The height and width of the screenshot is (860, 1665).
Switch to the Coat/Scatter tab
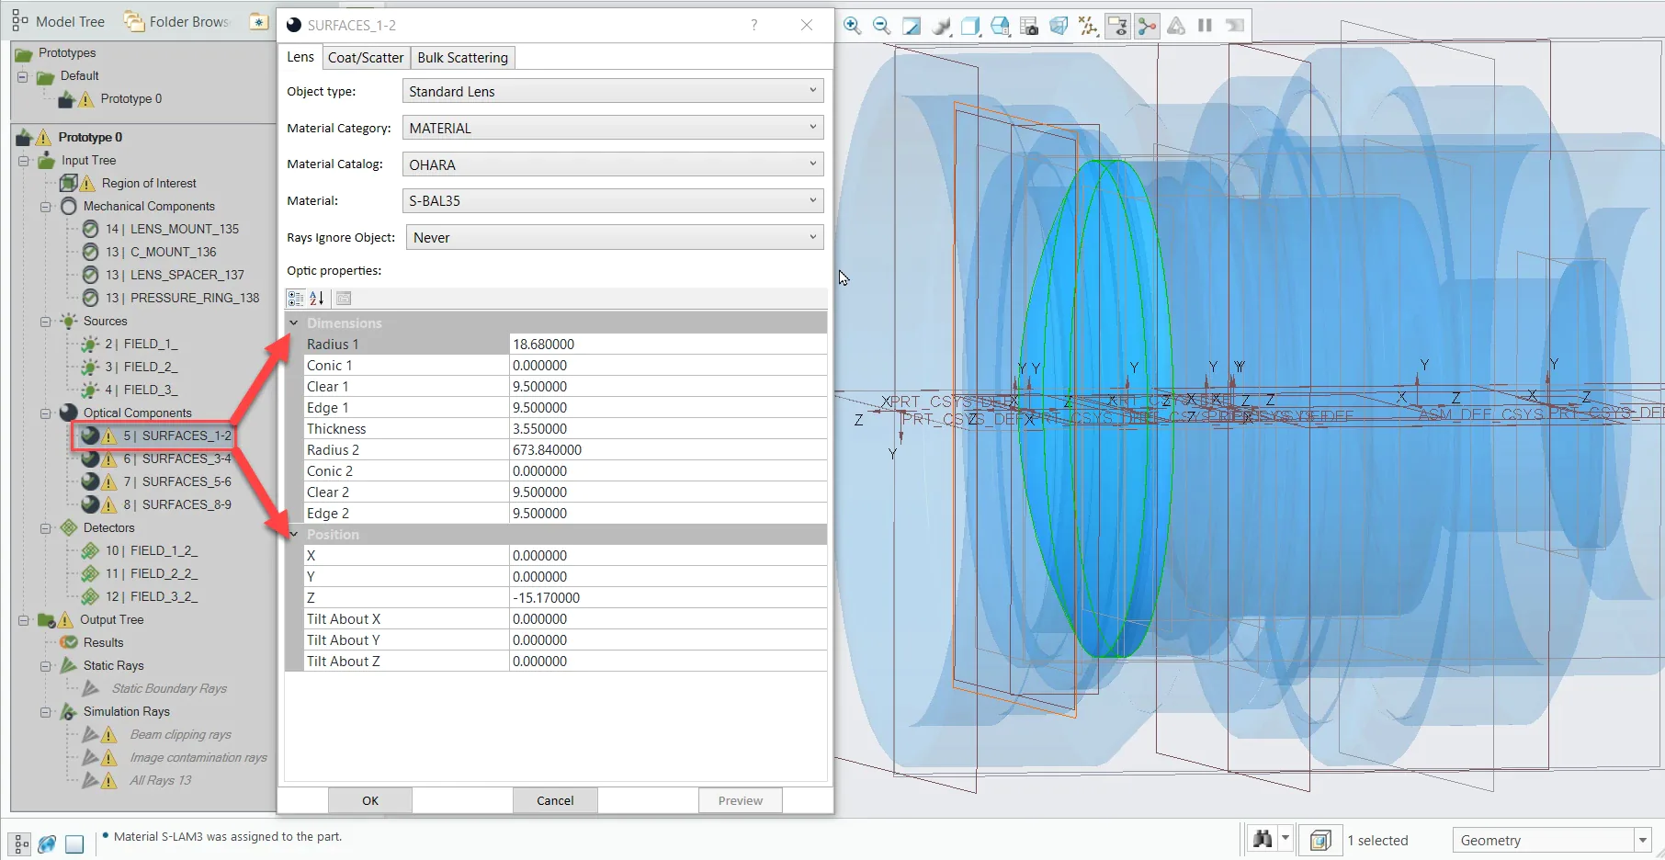pos(366,58)
